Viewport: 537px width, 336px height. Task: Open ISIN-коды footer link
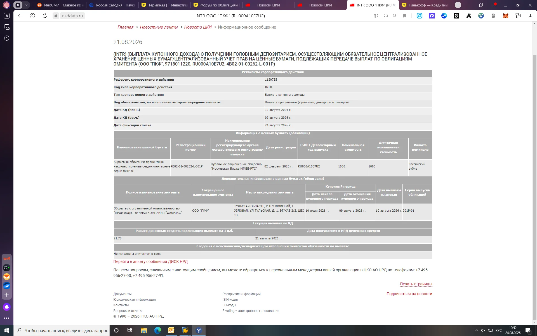coord(230,300)
